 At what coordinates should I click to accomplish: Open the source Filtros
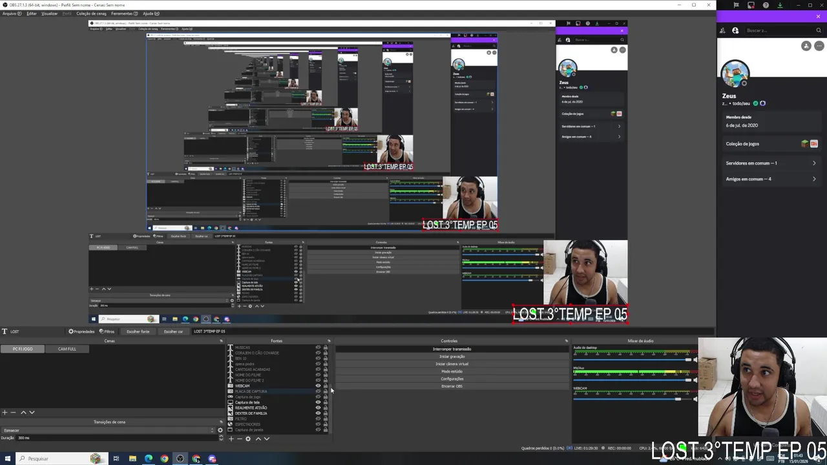click(107, 331)
